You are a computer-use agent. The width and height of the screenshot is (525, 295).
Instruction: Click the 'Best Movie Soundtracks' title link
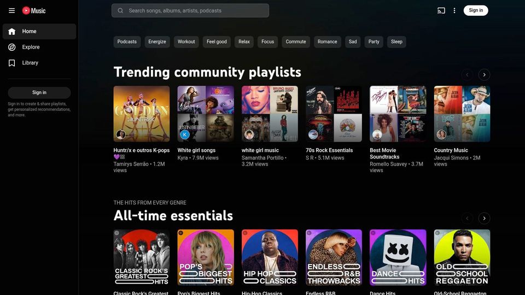click(384, 154)
